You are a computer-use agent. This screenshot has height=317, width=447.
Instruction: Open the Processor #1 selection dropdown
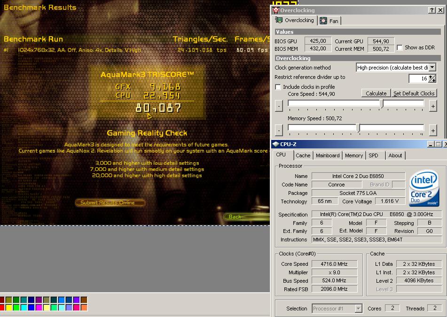(358, 309)
